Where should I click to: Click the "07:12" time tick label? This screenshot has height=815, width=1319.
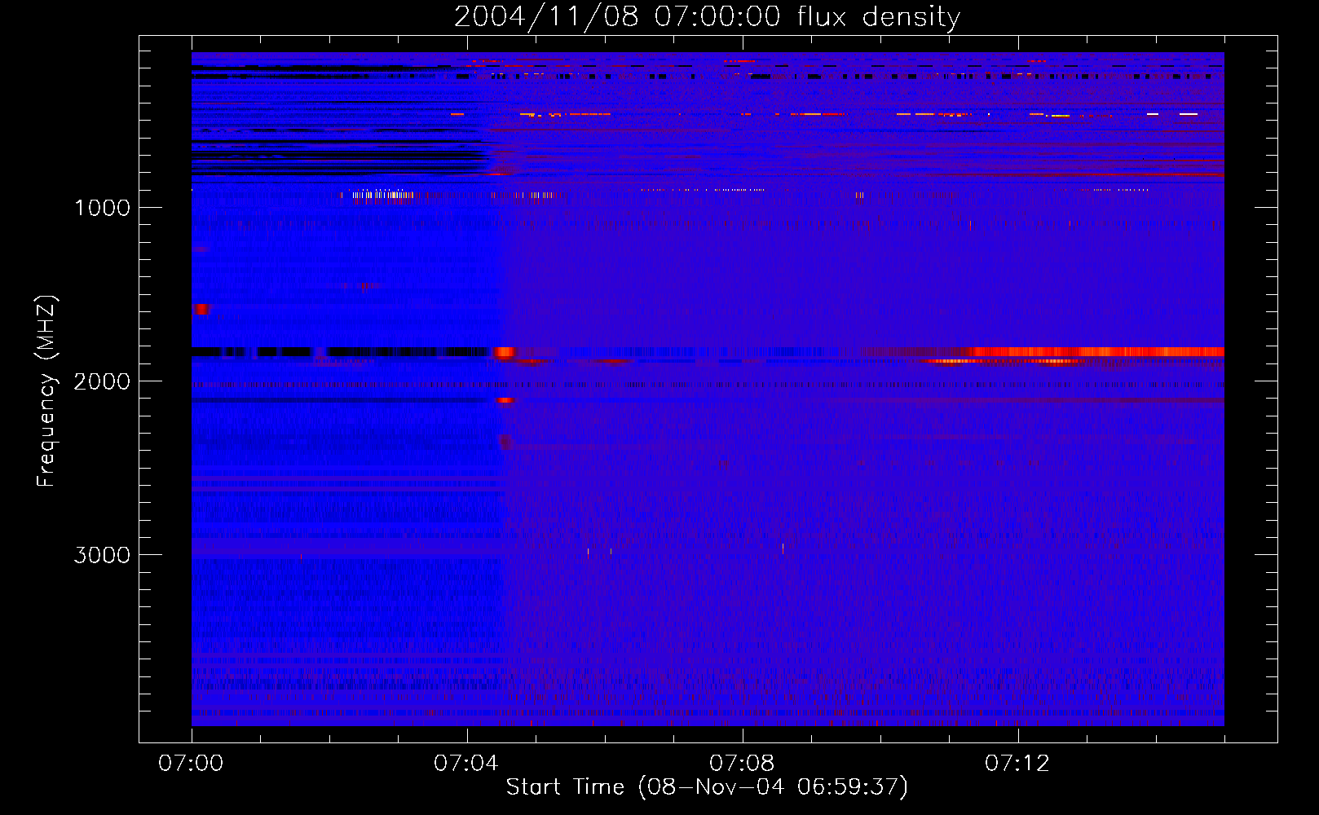coord(1017,764)
